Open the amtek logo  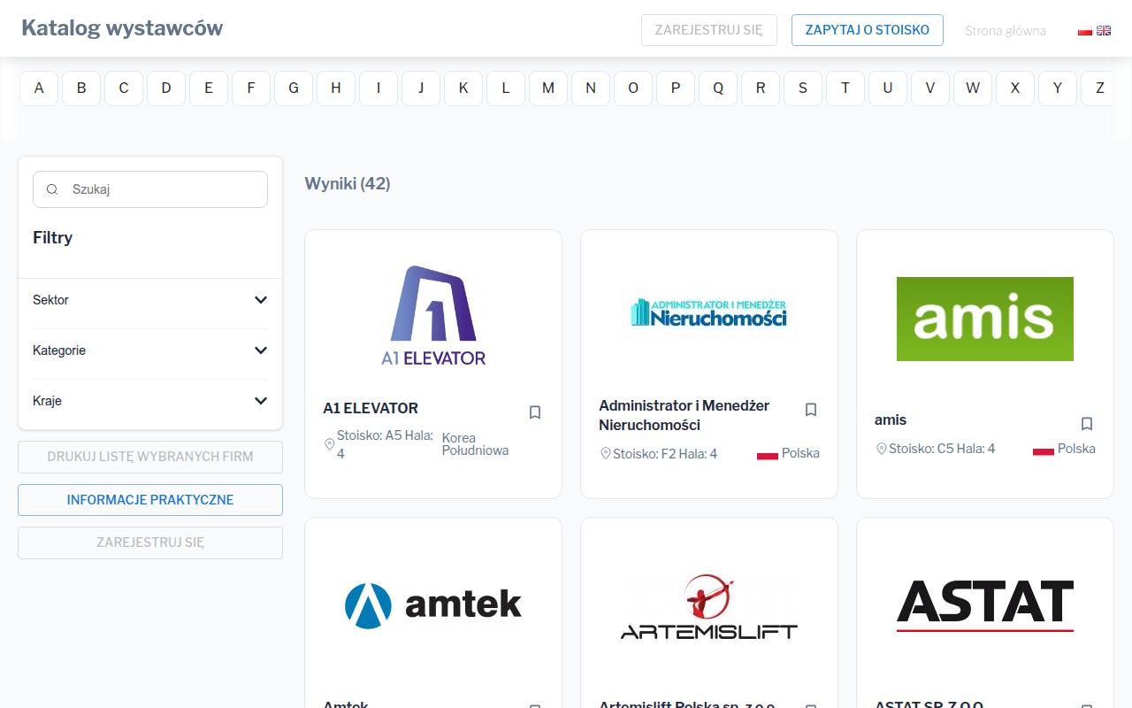(x=433, y=605)
